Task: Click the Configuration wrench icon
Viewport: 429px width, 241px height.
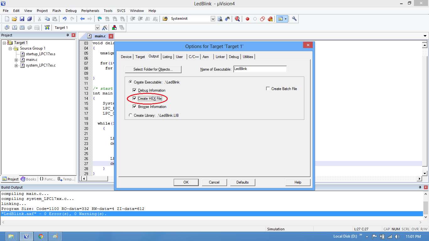Action: click(x=294, y=19)
